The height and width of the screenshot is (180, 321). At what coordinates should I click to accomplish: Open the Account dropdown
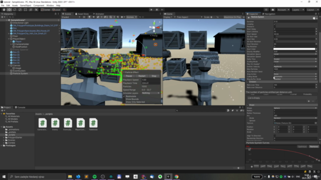pyautogui.click(x=283, y=9)
